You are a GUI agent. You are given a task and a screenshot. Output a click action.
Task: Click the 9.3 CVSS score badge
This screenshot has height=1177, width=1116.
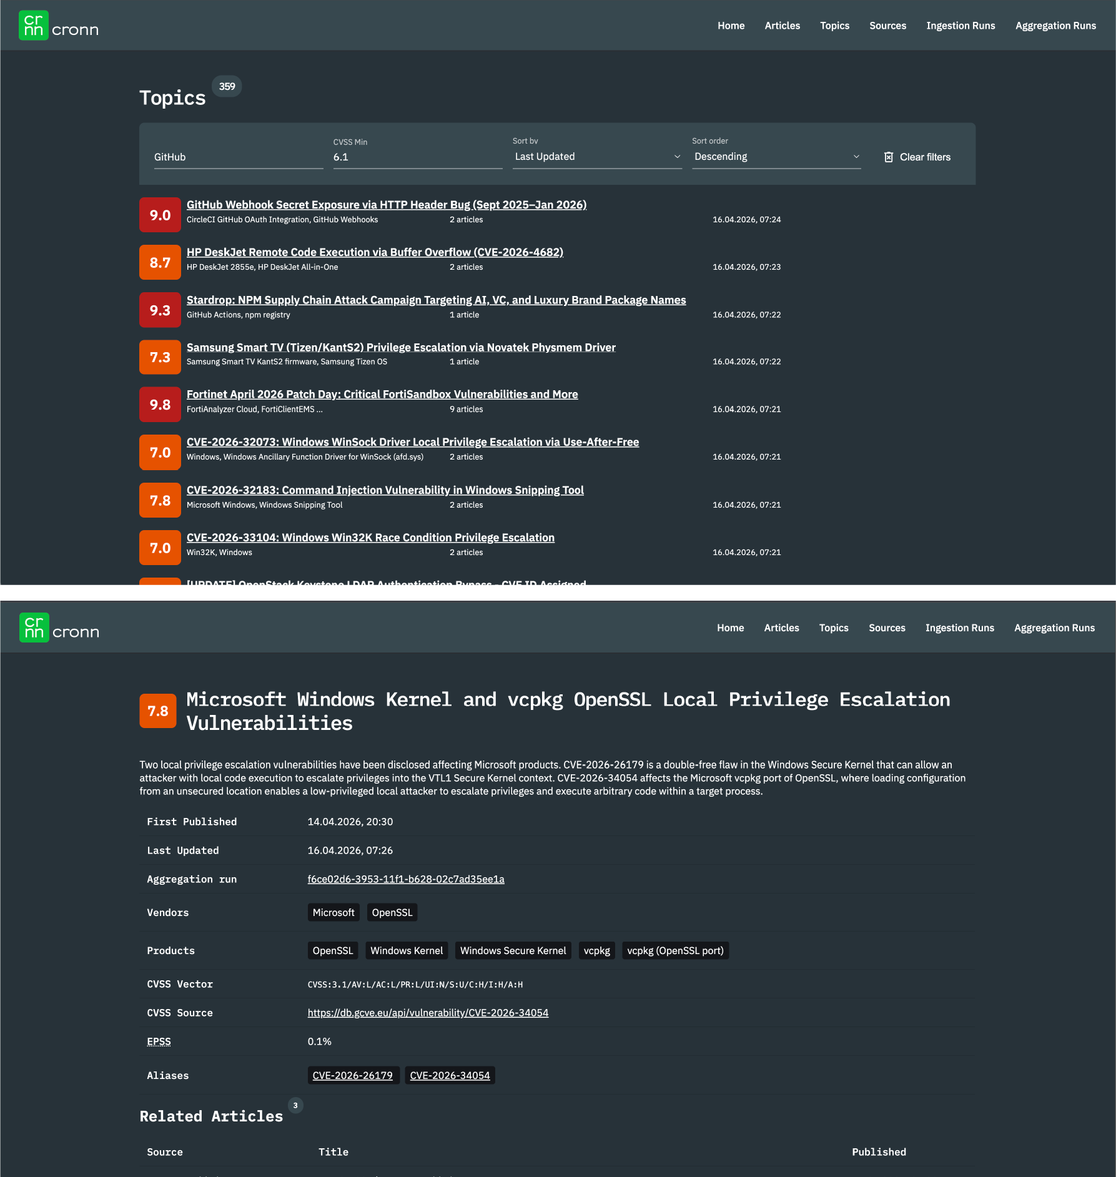(x=160, y=310)
